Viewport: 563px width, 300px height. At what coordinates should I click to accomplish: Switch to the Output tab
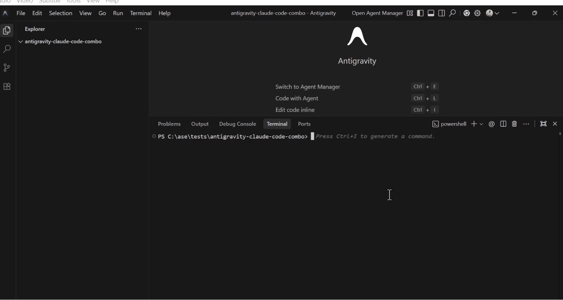(x=200, y=124)
